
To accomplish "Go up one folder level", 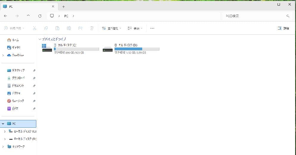I will (28, 16).
